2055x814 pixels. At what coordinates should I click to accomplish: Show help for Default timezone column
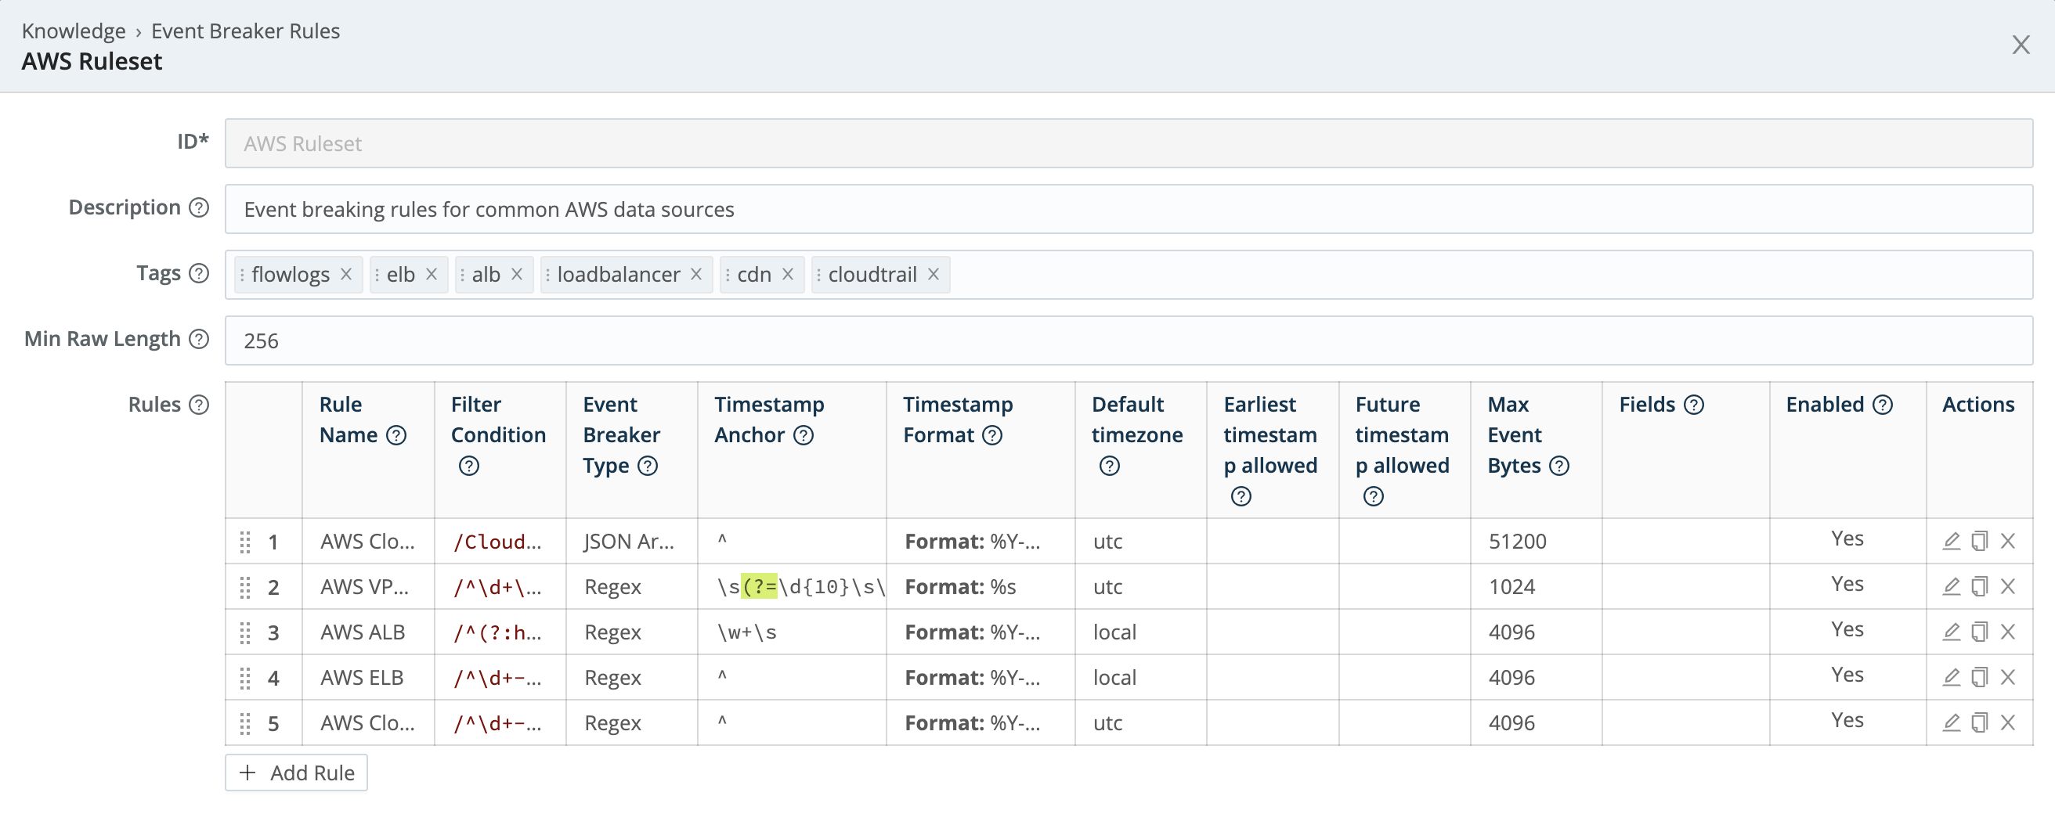tap(1110, 466)
